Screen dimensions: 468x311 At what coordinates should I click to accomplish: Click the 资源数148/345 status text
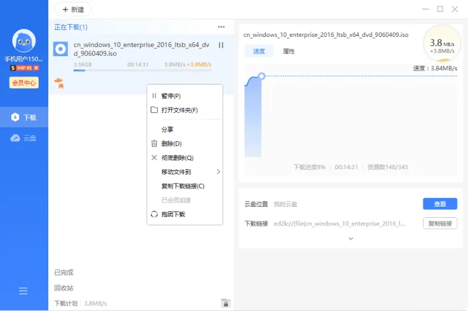coord(388,167)
